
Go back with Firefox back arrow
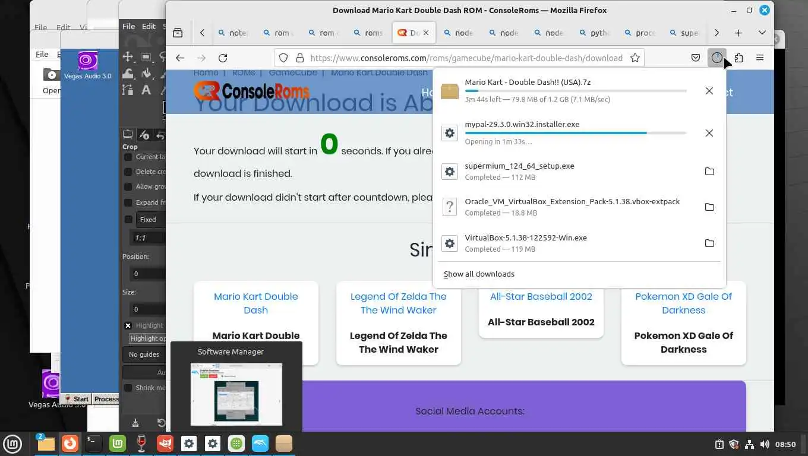(180, 58)
